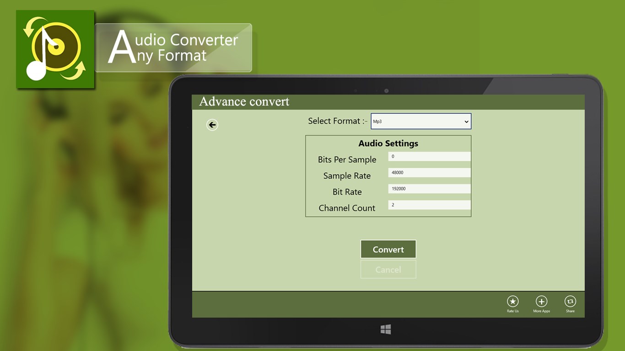Click the Channel Count field
Image resolution: width=625 pixels, height=351 pixels.
coord(429,205)
